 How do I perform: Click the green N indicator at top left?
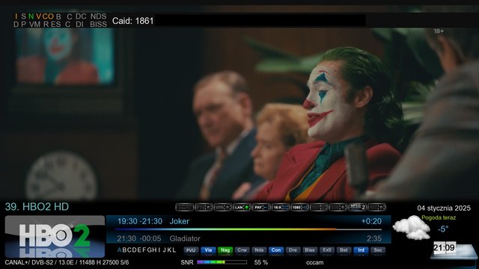[31, 16]
